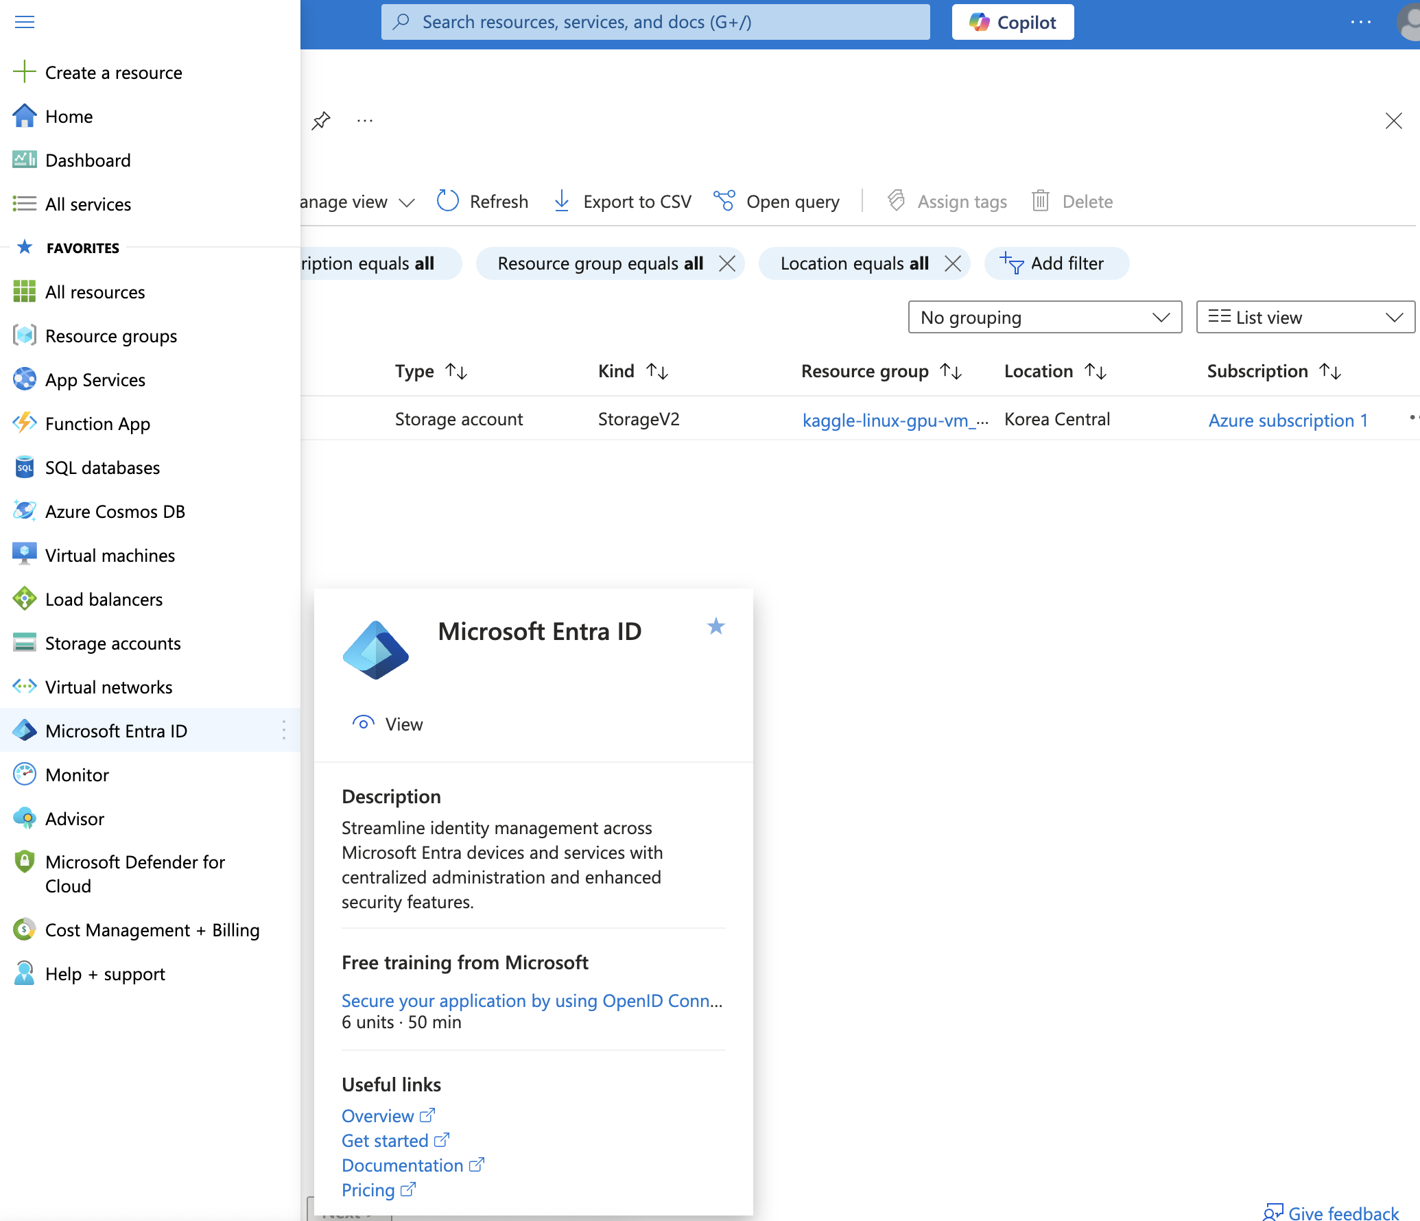Remove the Location equals all filter

point(953,263)
